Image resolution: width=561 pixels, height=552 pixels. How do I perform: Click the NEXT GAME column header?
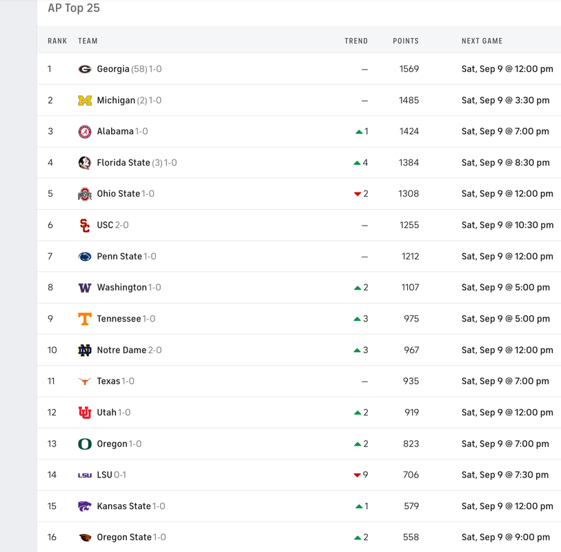click(482, 41)
